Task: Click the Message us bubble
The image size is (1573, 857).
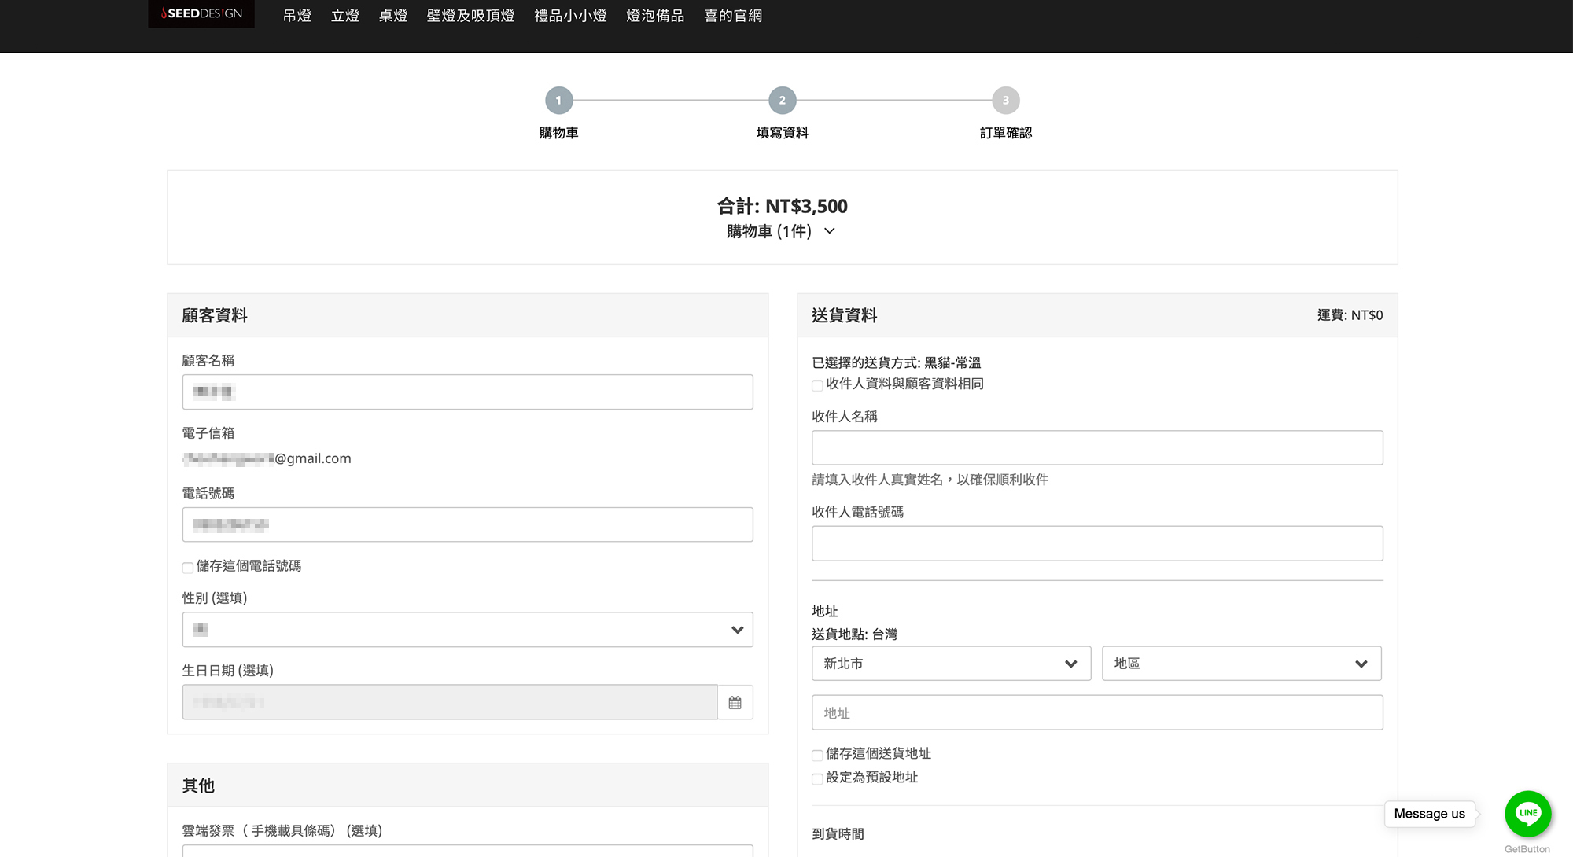Action: tap(1429, 814)
